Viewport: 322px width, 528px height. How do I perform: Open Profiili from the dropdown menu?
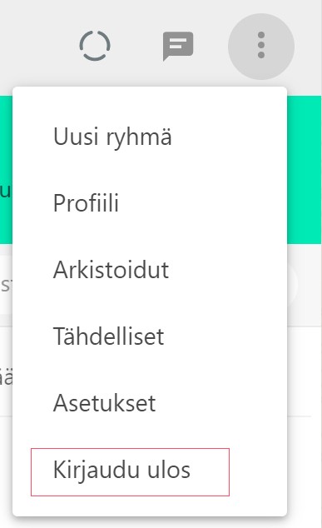[x=87, y=203]
